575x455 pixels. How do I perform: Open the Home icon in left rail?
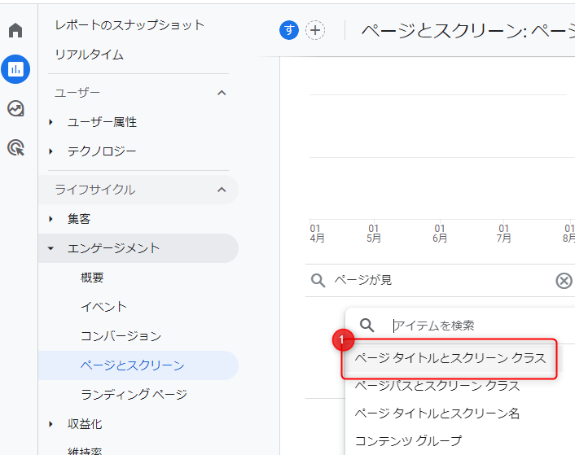tap(15, 30)
